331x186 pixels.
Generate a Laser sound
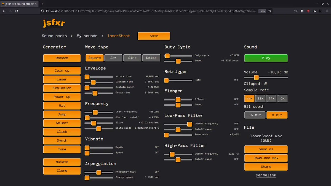coord(62,79)
